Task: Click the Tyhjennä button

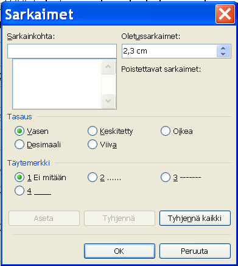Action: tap(119, 219)
